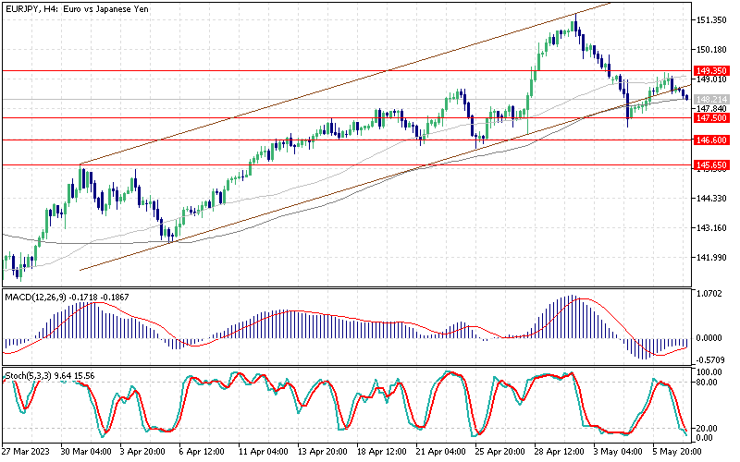This screenshot has width=740, height=462.
Task: Click the '11 Apr 04:00' time axis label
Action: (264, 452)
